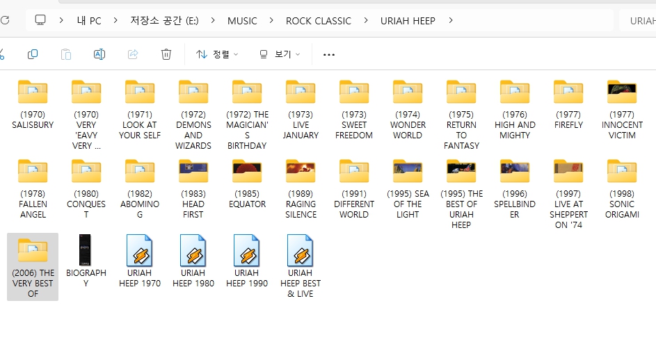This screenshot has height=351, width=656.
Task: Expand chevron after URIAH HEEP breadcrumb
Action: pos(451,20)
